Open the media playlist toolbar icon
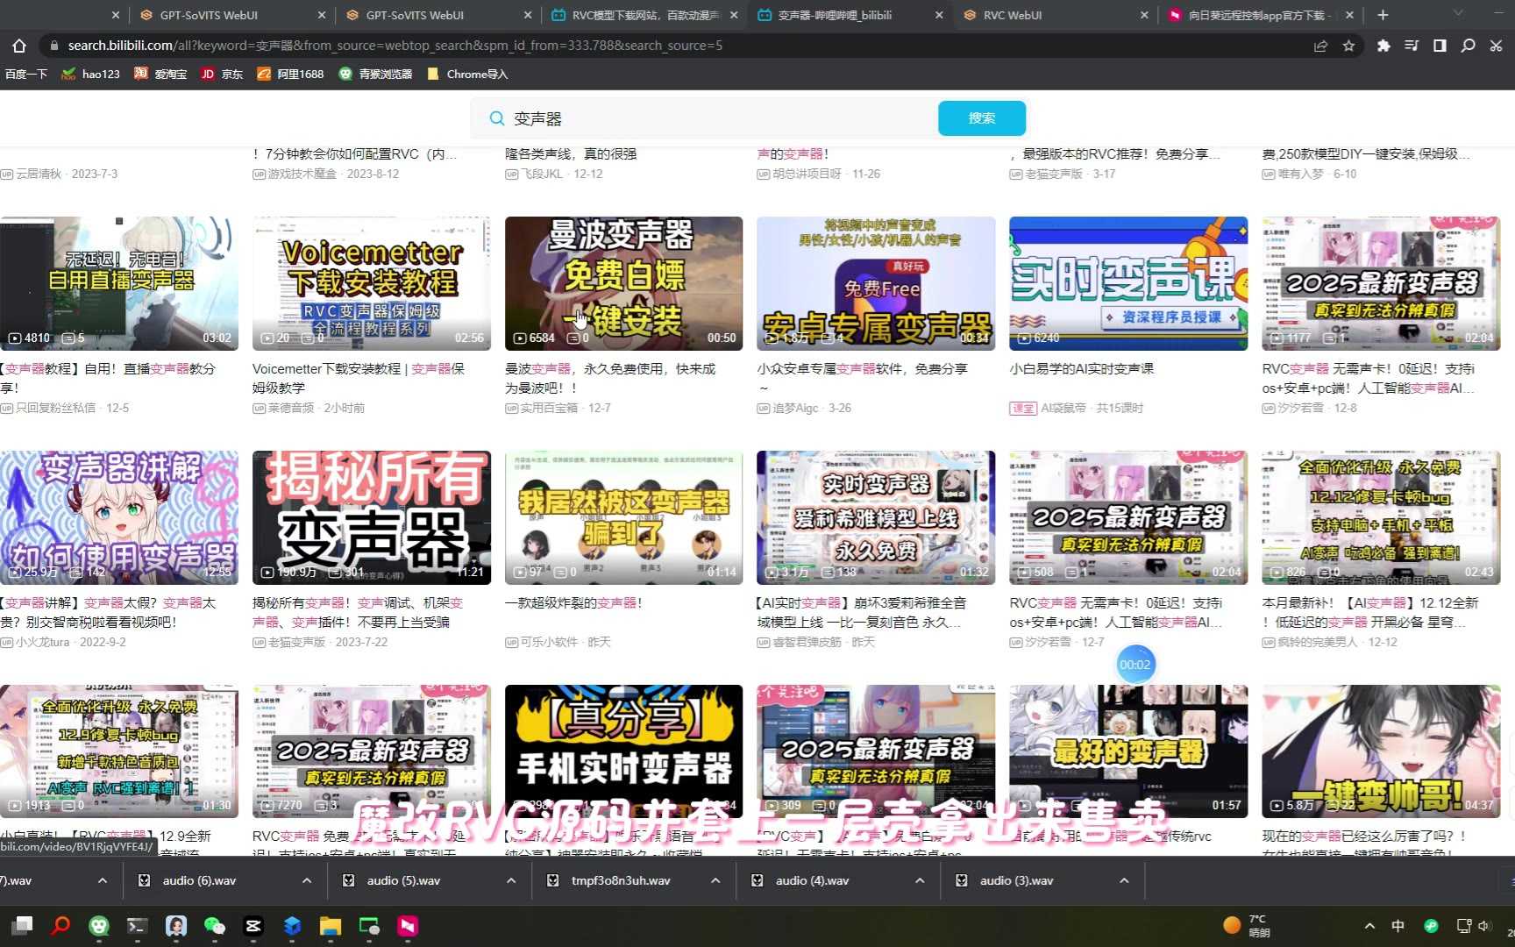Screen dimensions: 1515x947 pos(1412,46)
